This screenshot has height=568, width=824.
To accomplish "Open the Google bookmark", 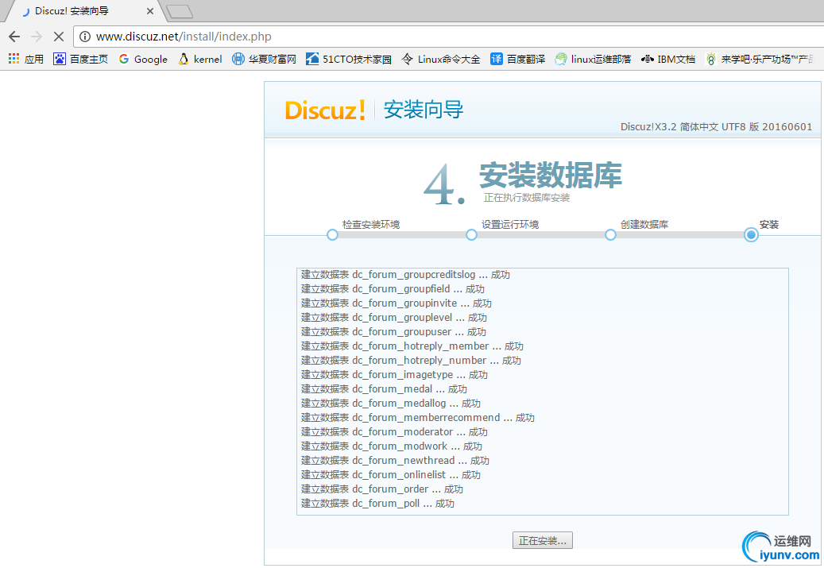I will [143, 59].
